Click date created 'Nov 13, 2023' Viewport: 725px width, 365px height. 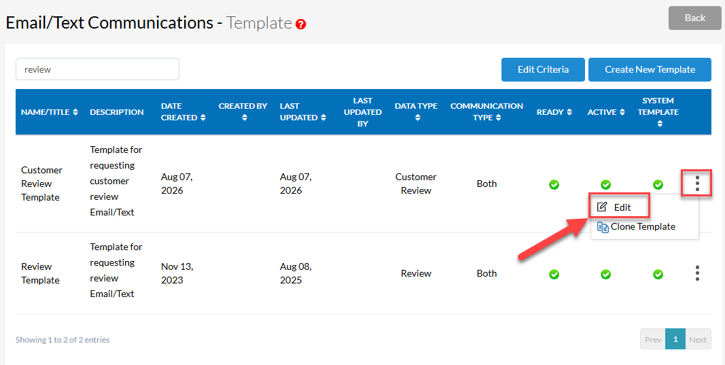(177, 273)
